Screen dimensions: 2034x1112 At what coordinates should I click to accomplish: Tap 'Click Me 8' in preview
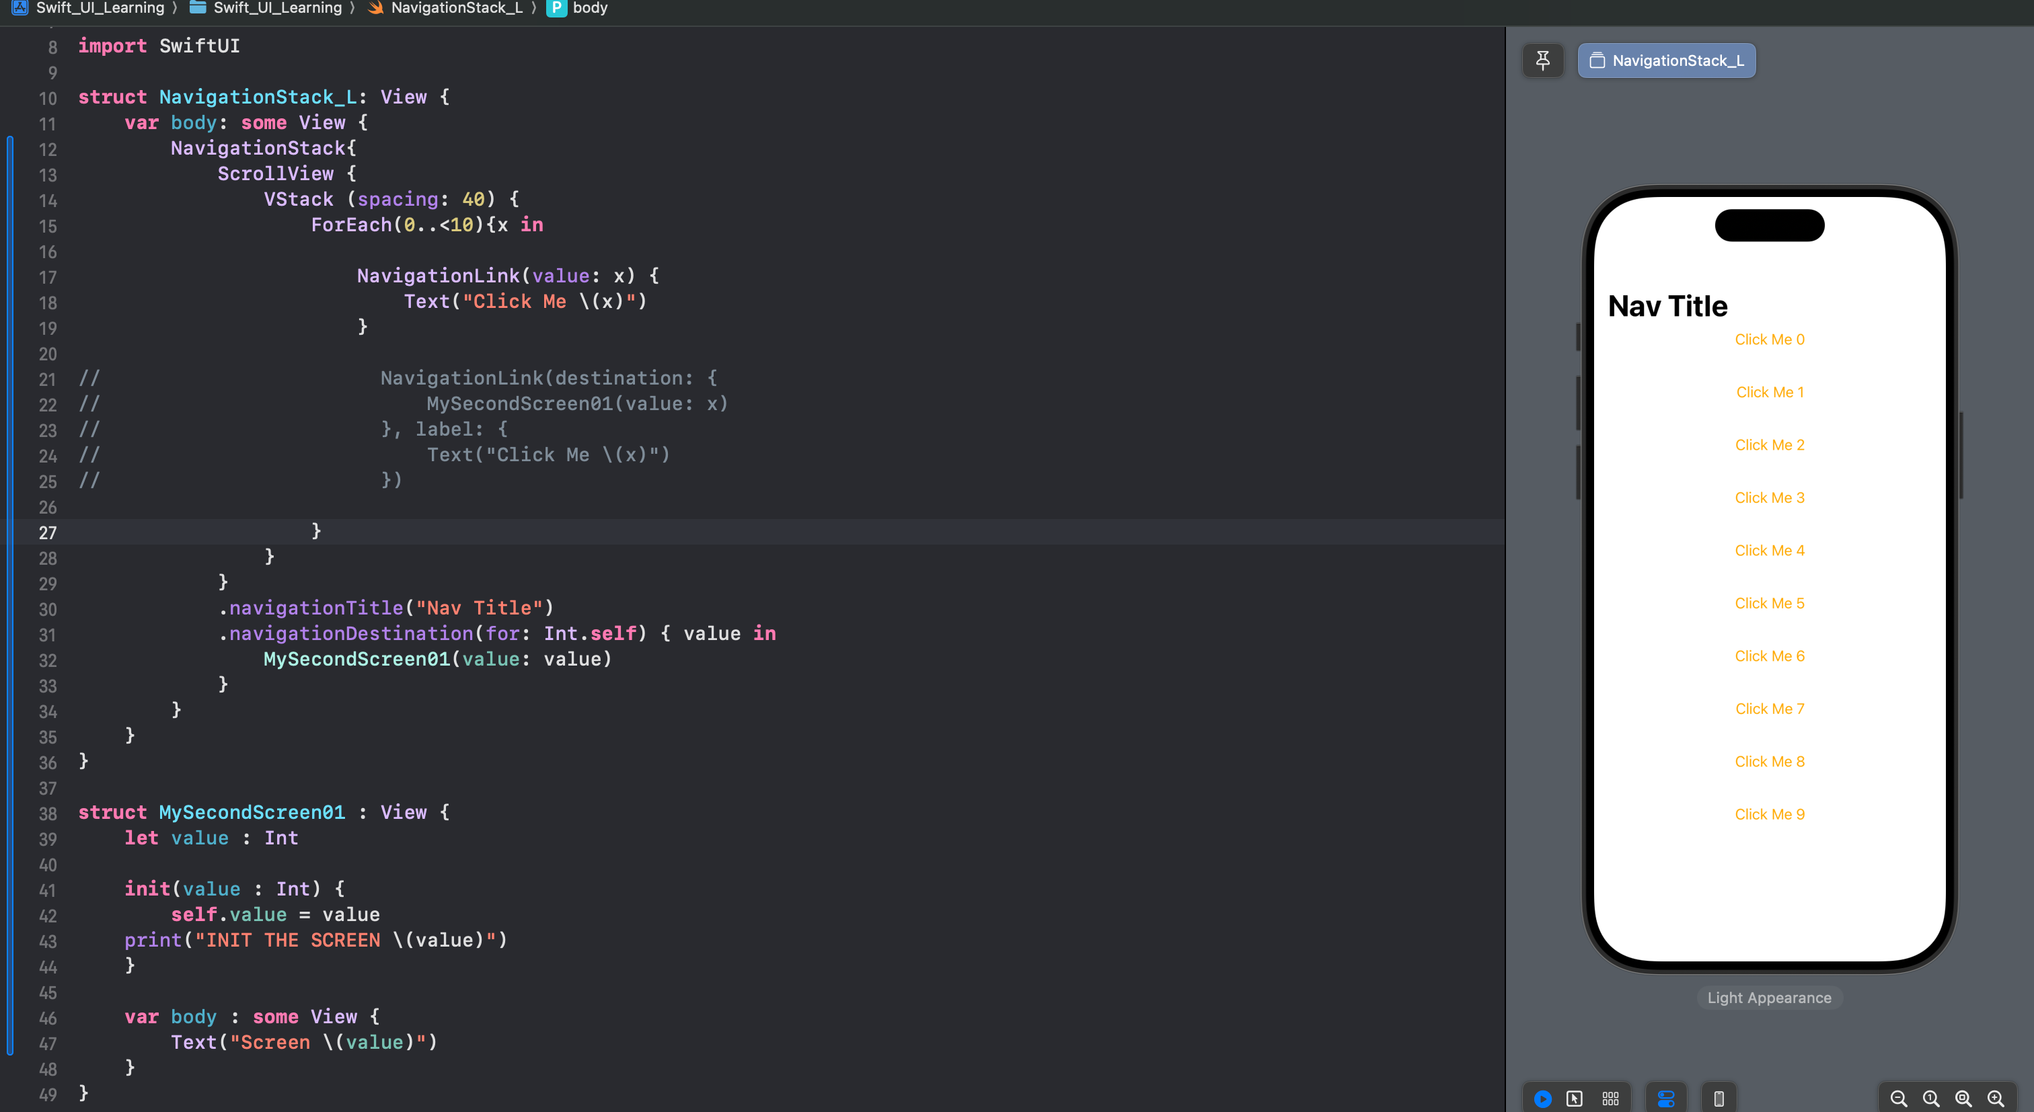1769,762
